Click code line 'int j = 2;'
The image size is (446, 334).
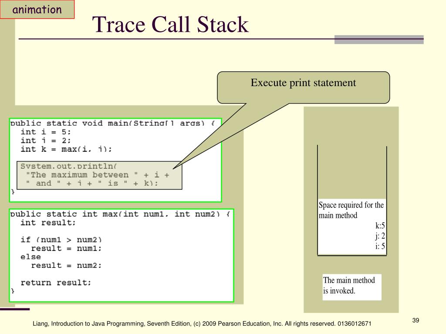pos(45,140)
